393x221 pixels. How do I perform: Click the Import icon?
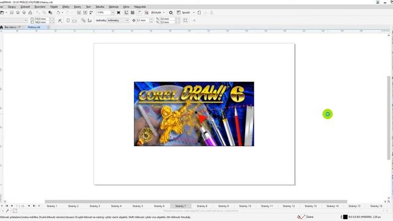tap(79, 12)
